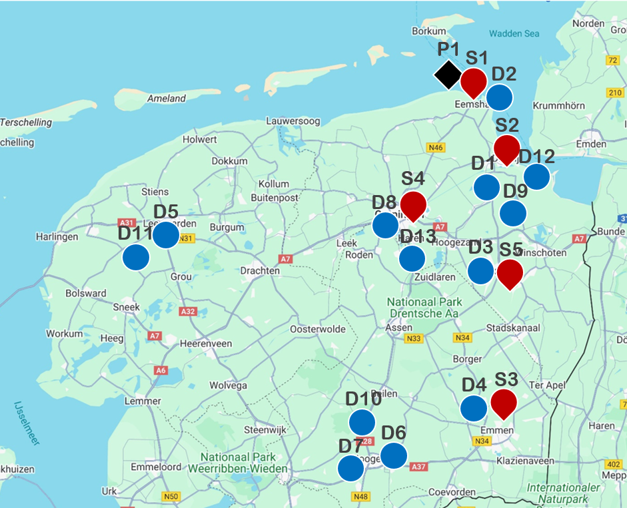Click the Borkum island label
Image resolution: width=627 pixels, height=508 pixels.
[x=429, y=31]
